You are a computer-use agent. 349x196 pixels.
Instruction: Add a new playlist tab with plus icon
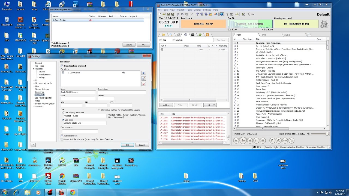pos(309,35)
